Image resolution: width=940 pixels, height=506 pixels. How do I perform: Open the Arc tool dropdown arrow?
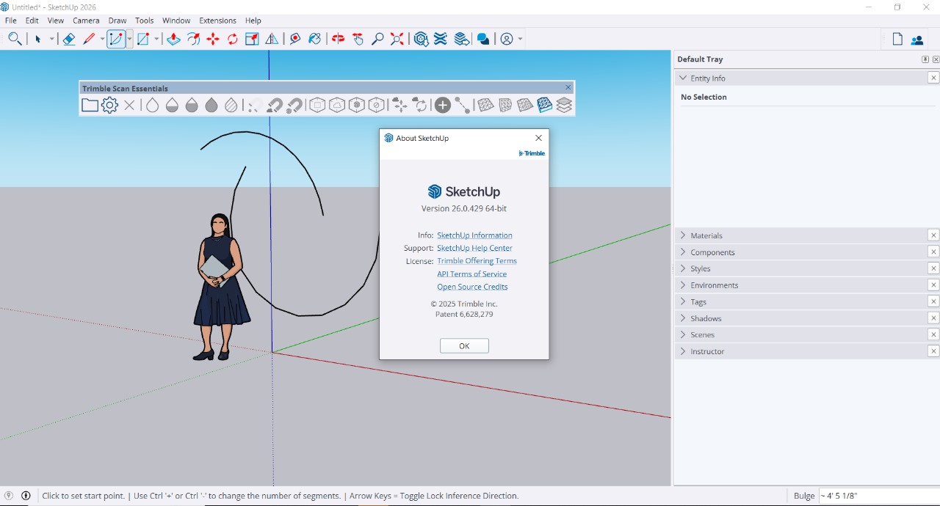129,40
